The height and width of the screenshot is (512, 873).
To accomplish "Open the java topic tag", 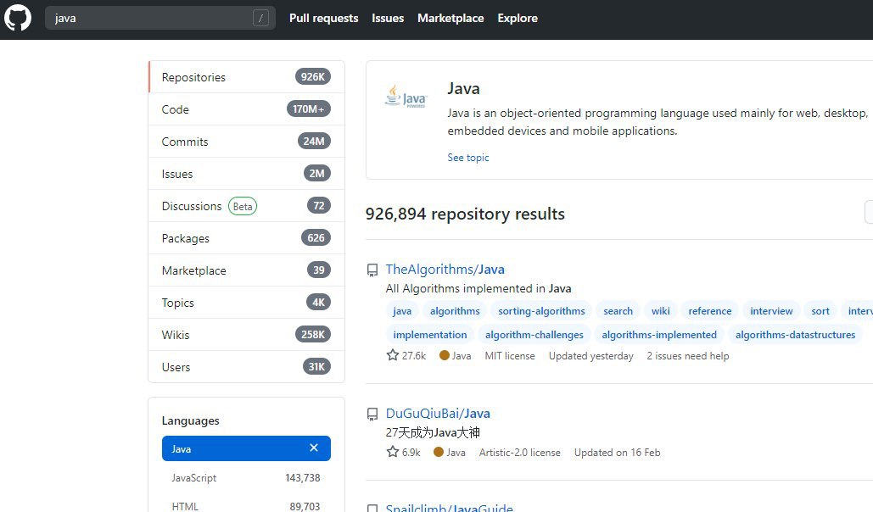I will click(x=402, y=311).
